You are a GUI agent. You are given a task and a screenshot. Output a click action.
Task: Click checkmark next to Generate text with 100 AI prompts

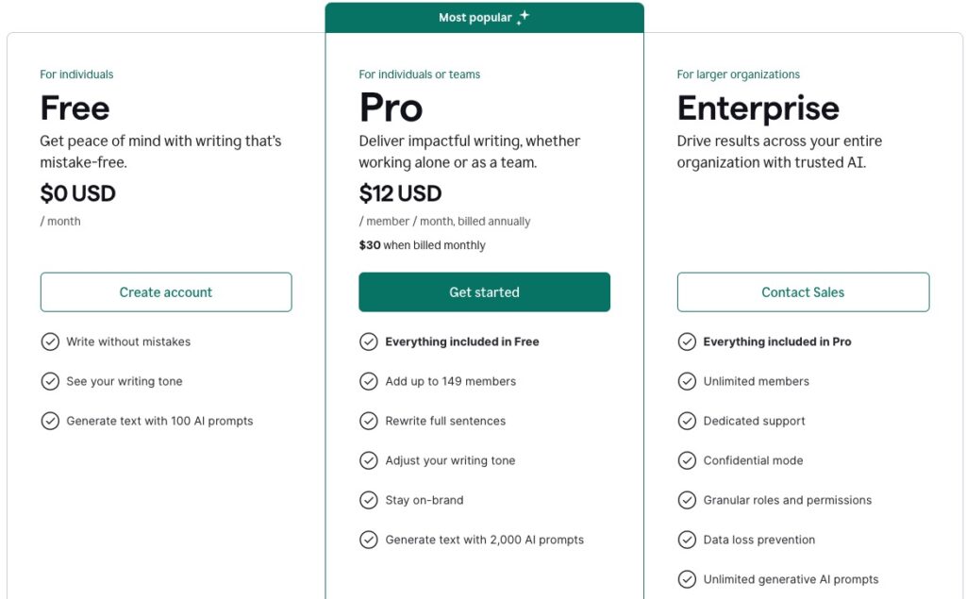point(50,421)
